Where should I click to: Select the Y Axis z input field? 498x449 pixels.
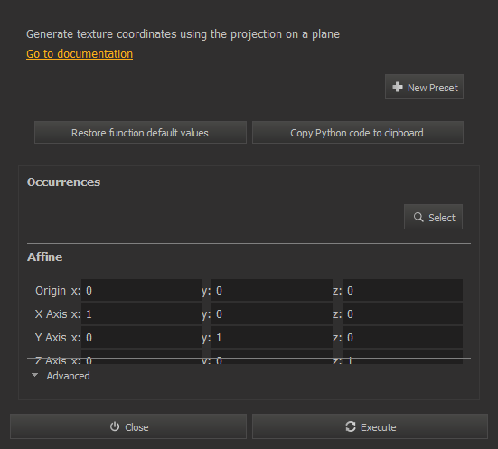click(402, 337)
